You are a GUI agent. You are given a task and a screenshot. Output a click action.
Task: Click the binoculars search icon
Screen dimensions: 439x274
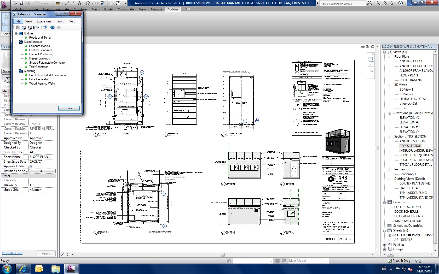pos(369,3)
